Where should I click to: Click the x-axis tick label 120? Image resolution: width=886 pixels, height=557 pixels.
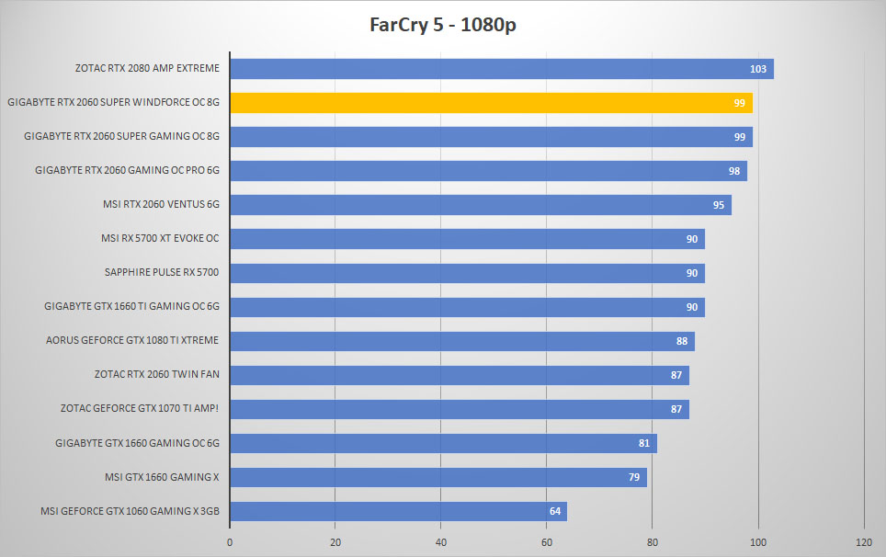click(863, 542)
